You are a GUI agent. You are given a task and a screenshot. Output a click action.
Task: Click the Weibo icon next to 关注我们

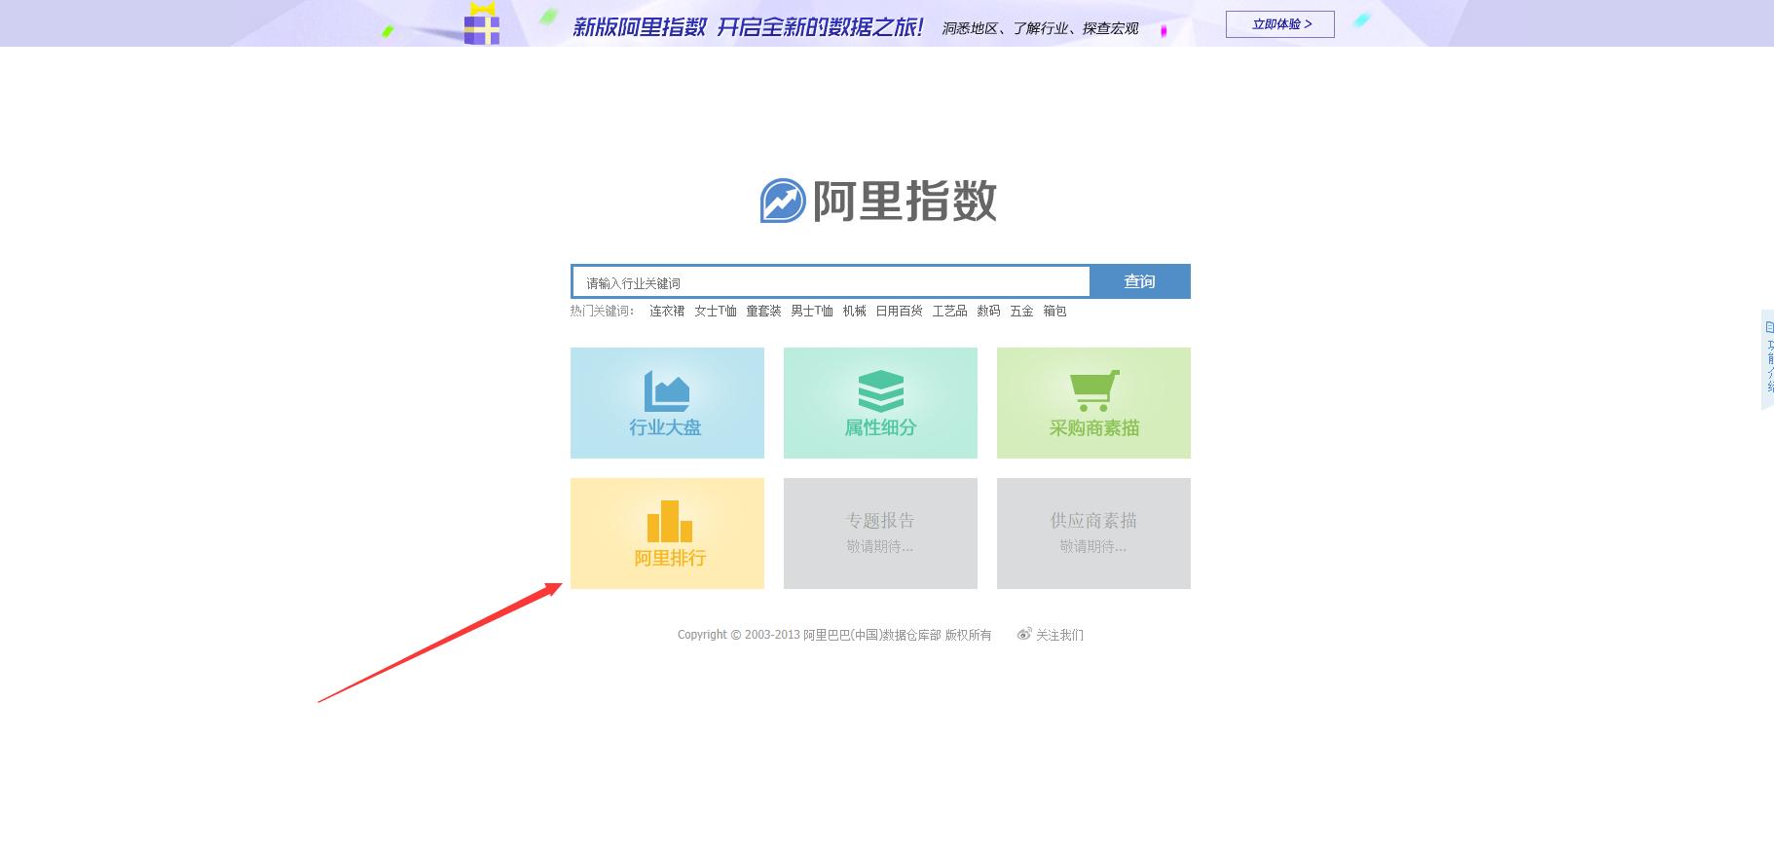(x=1024, y=634)
